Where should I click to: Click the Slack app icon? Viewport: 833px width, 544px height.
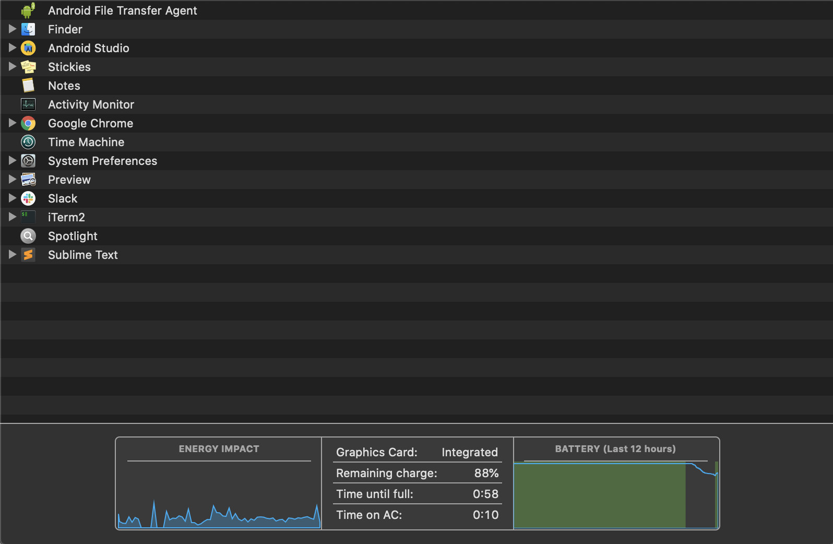pyautogui.click(x=28, y=198)
